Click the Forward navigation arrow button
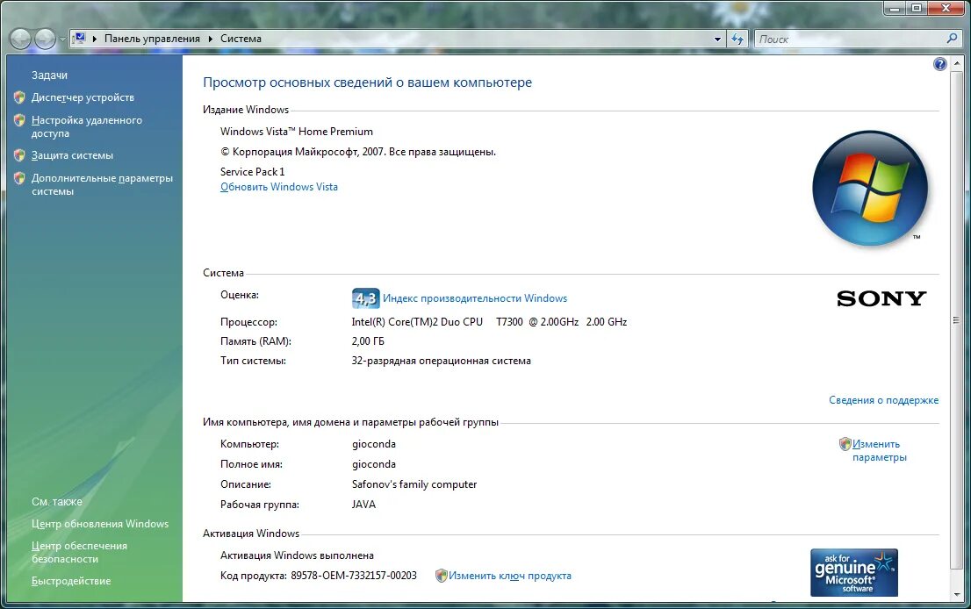The height and width of the screenshot is (609, 971). tap(45, 39)
